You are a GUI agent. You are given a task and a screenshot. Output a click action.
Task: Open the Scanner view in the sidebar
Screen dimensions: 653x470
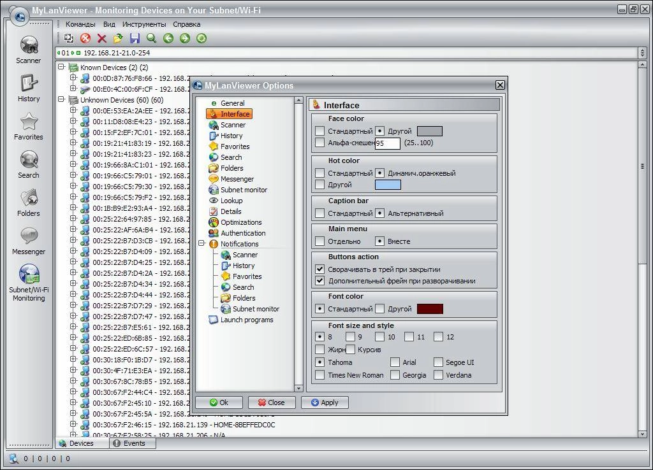[29, 49]
